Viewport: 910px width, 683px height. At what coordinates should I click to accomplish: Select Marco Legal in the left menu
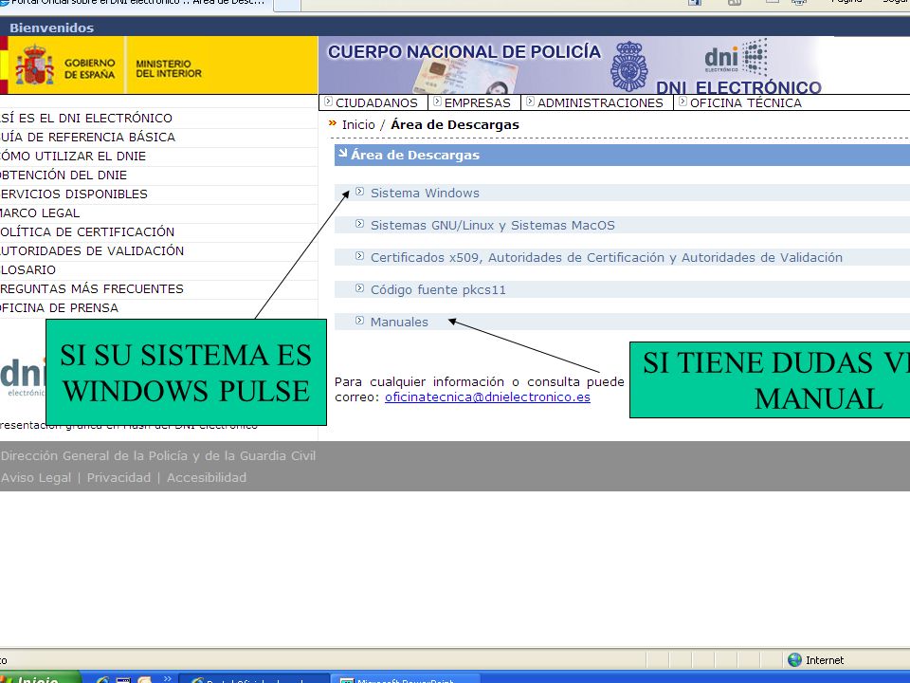pyautogui.click(x=40, y=213)
